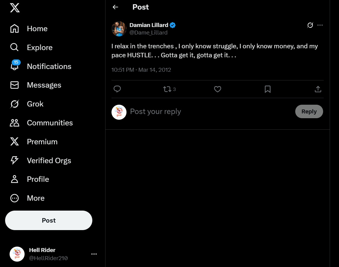This screenshot has height=267, width=339.
Task: Open the @Dame_Lillard profile handle link
Action: pos(148,33)
